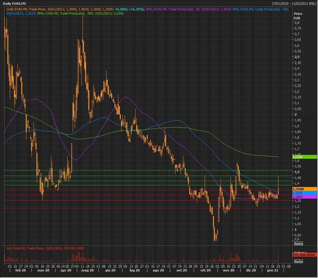Click the Auto button under the price axis
318x278 pixels.
(298, 243)
